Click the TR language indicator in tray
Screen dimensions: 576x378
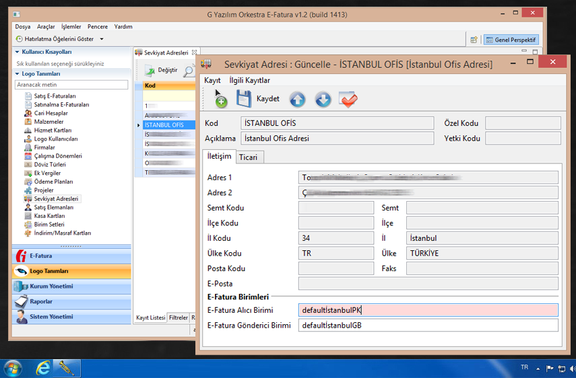click(524, 367)
